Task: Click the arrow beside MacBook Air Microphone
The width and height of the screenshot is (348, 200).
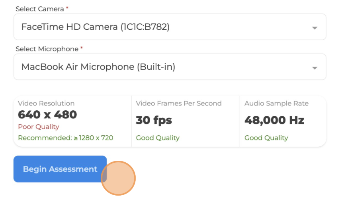Action: pyautogui.click(x=314, y=67)
